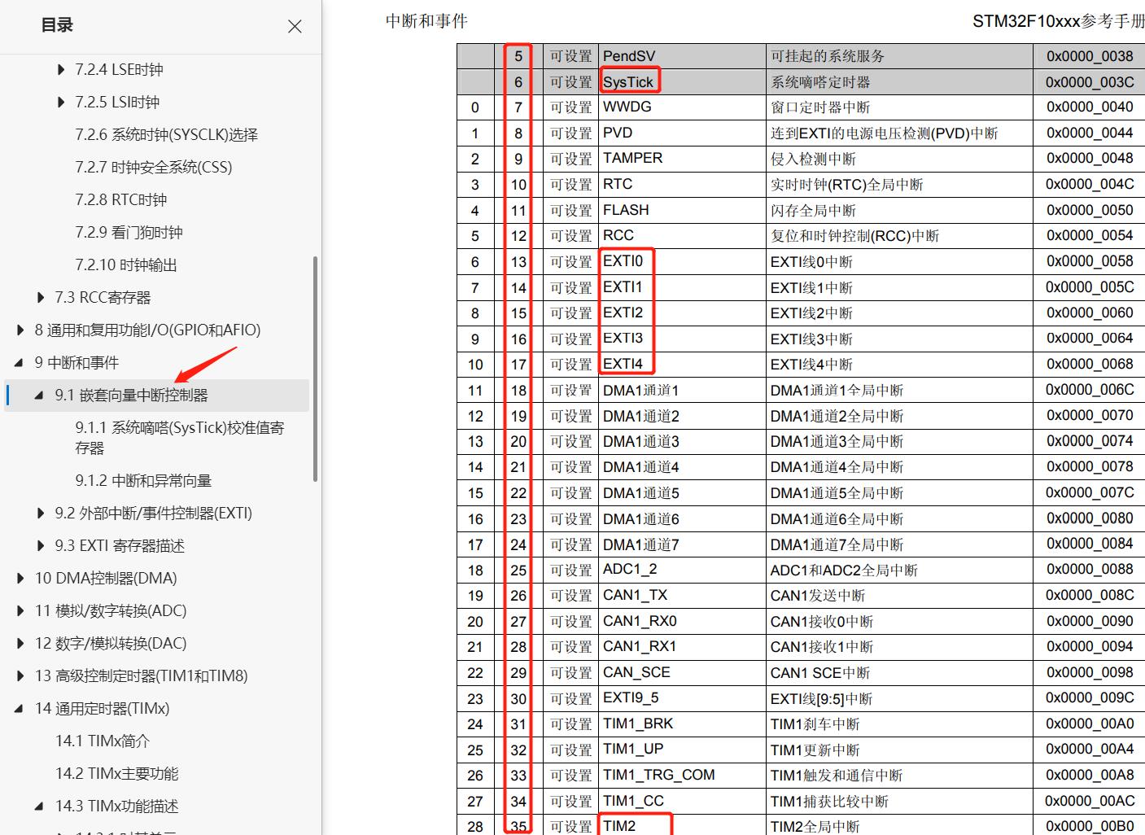Expand chapter 10 DMA控制器(DMA)
The height and width of the screenshot is (835, 1145).
pos(20,579)
